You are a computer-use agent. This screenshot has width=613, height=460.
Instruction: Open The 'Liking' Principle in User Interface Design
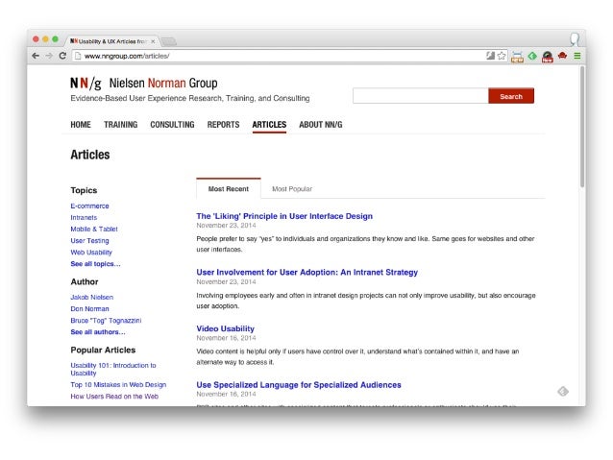coord(284,216)
